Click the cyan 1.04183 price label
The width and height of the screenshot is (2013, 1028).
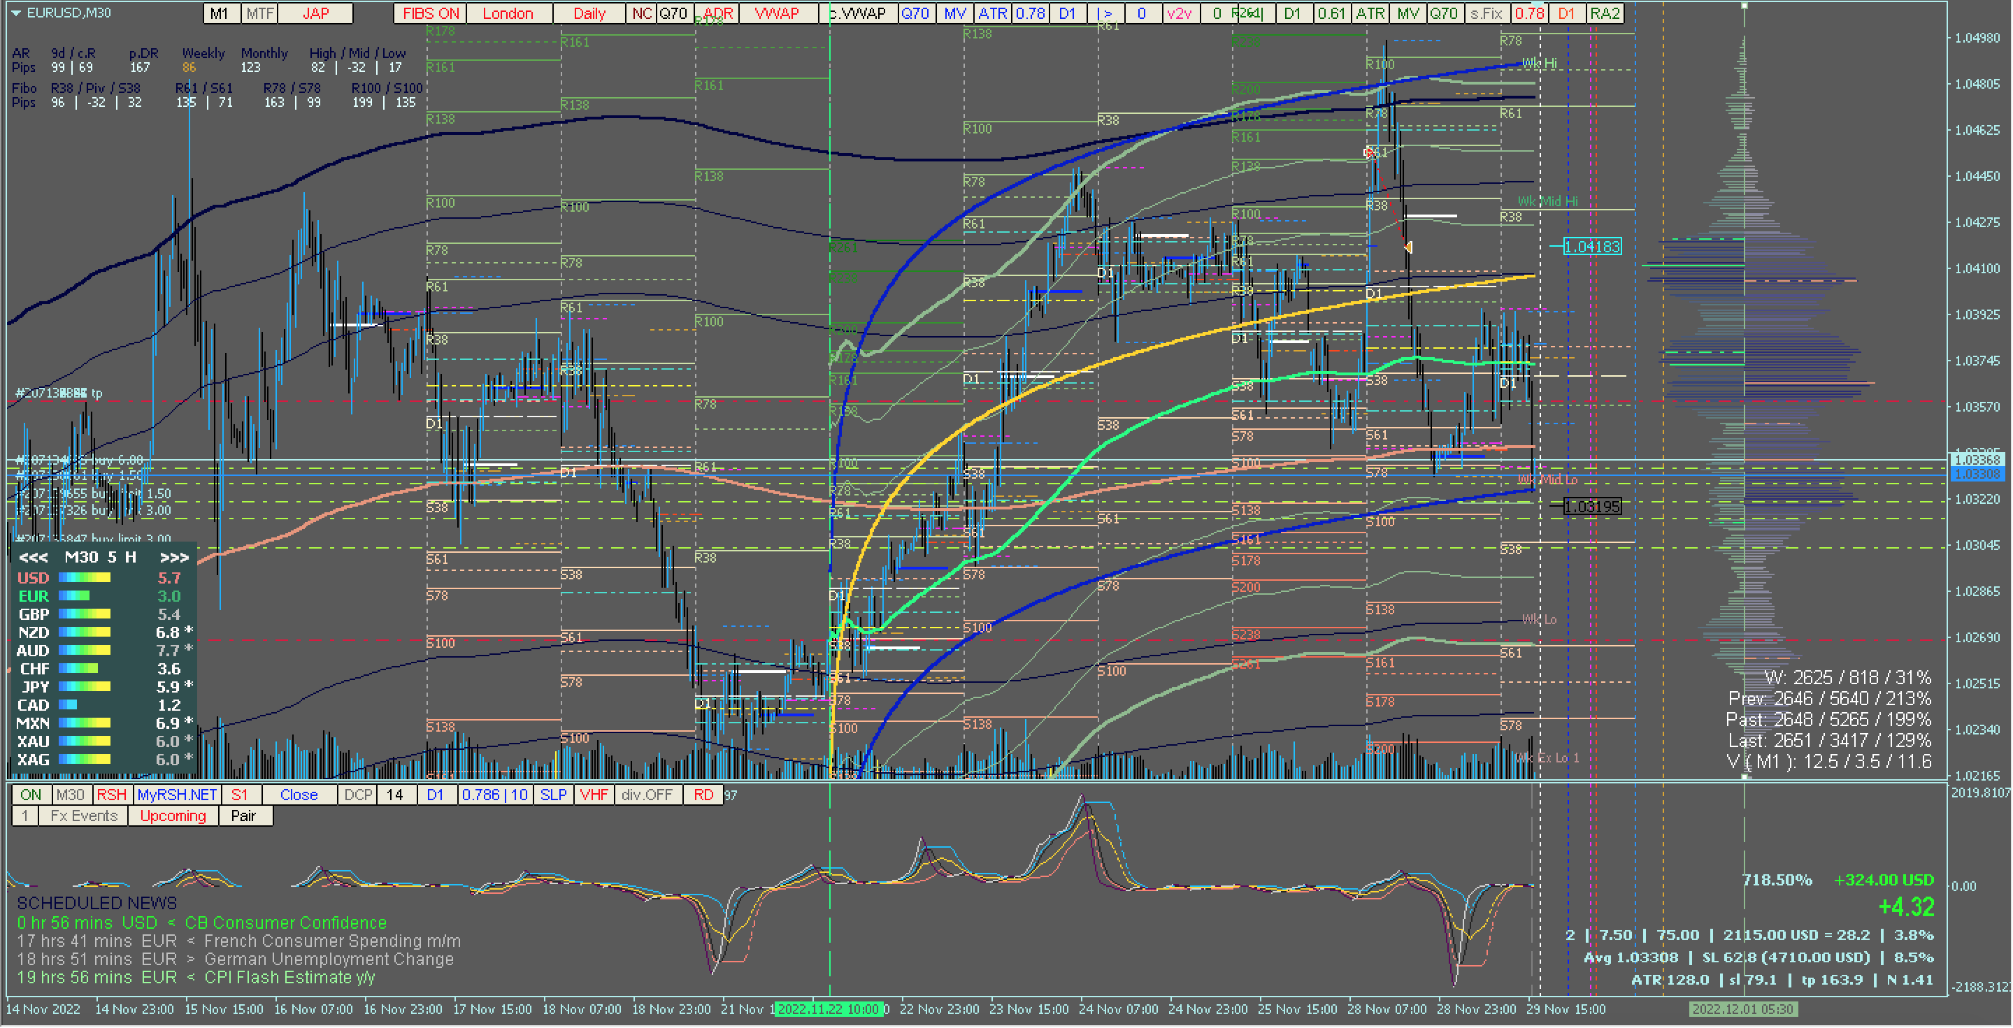point(1593,247)
